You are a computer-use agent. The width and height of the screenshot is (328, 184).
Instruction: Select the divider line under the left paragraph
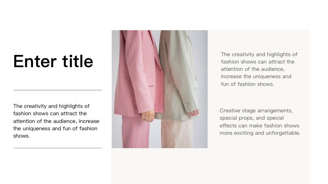tap(58, 148)
